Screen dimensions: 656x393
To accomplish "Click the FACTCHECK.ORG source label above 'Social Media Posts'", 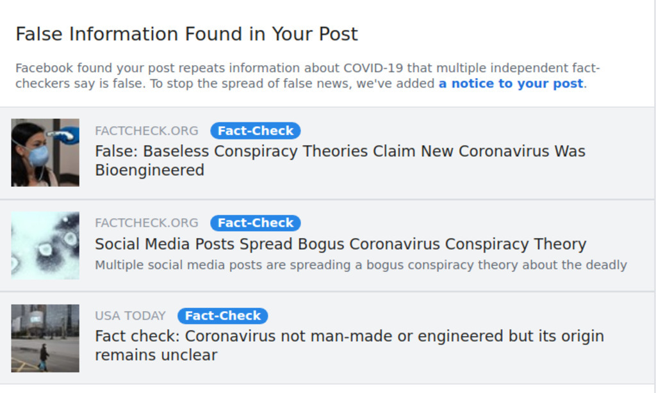I will pyautogui.click(x=147, y=223).
